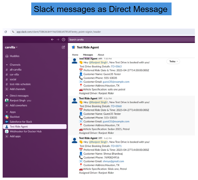Viewport: 198px width, 180px height.
Task: Click the plus icon beside Add channels
Action: coord(7,89)
